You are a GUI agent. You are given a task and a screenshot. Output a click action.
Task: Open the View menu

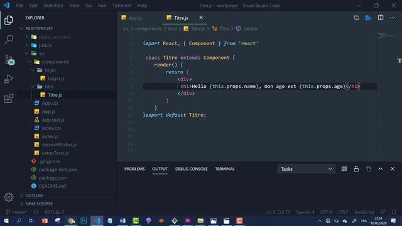74,6
